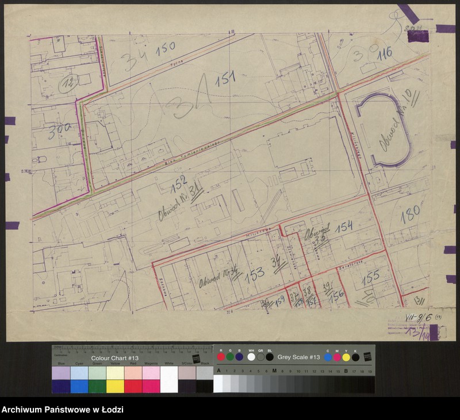Click the white circle labeled WH
460x420 pixels.
[251, 357]
